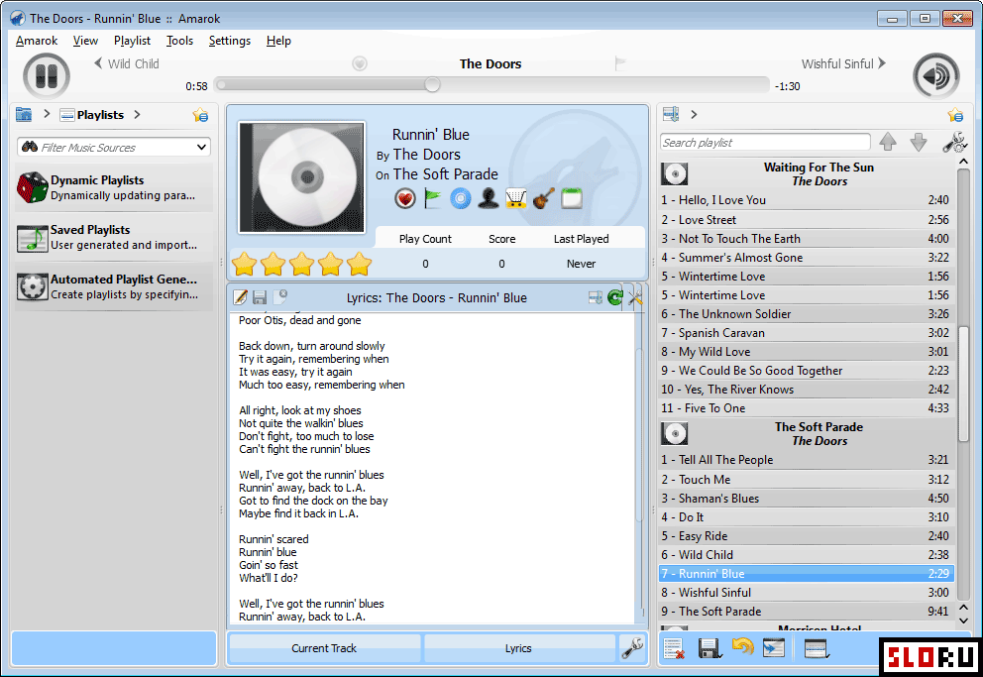Click the bookmark star icon in the left panel
The image size is (983, 677).
click(x=200, y=115)
